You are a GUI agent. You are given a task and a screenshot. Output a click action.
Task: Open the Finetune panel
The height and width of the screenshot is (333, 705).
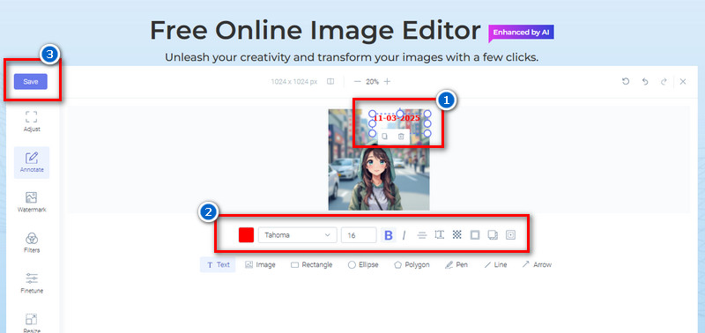pos(32,283)
